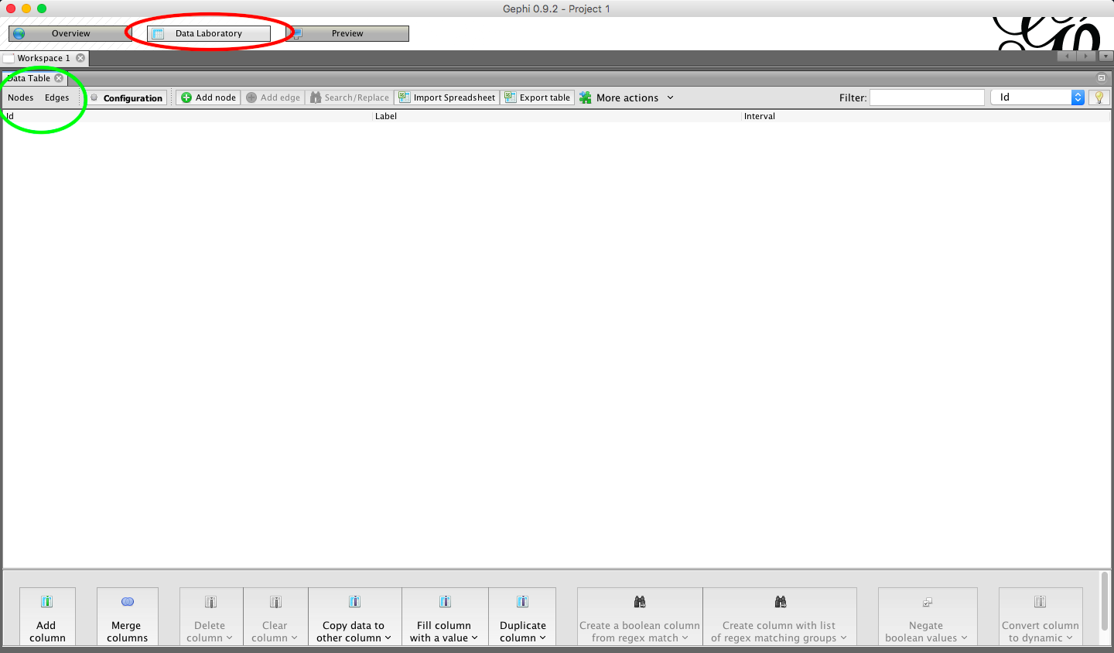
Task: Click the workspace scroll right arrow
Action: coord(1087,56)
